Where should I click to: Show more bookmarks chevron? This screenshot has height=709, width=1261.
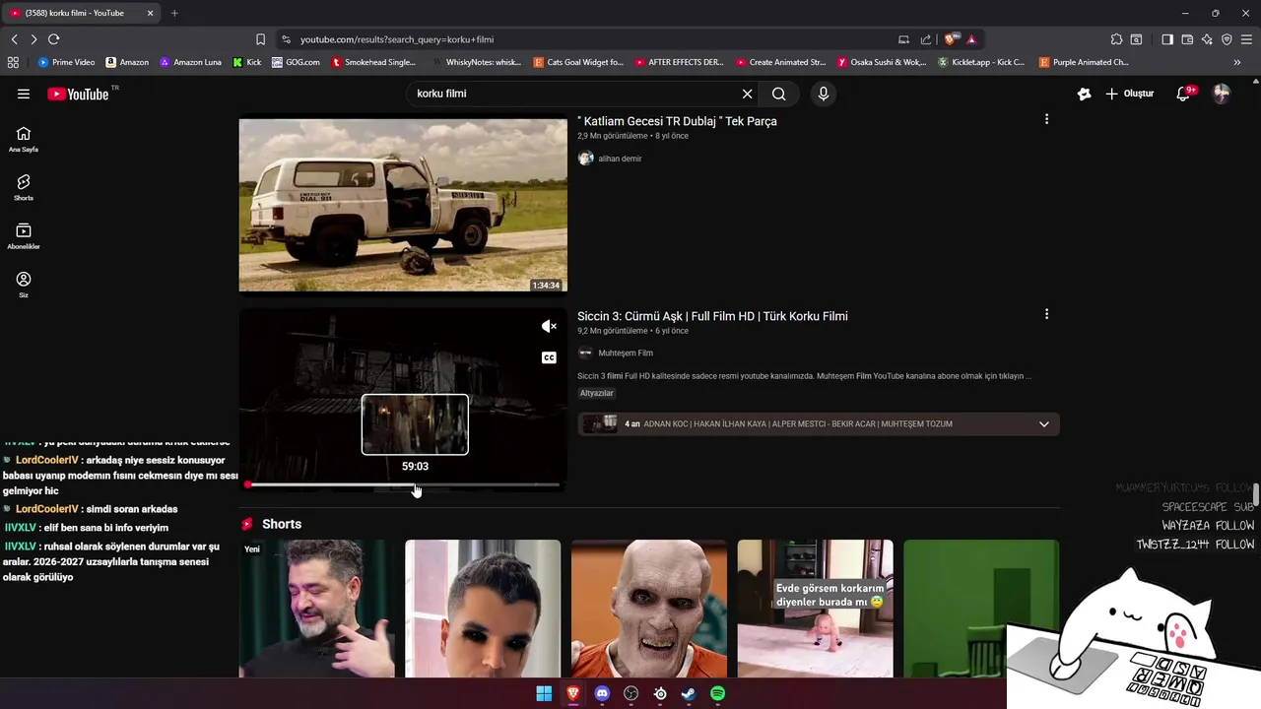pos(1237,62)
